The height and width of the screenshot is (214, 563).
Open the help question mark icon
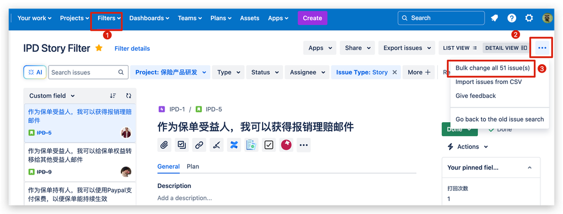point(512,18)
